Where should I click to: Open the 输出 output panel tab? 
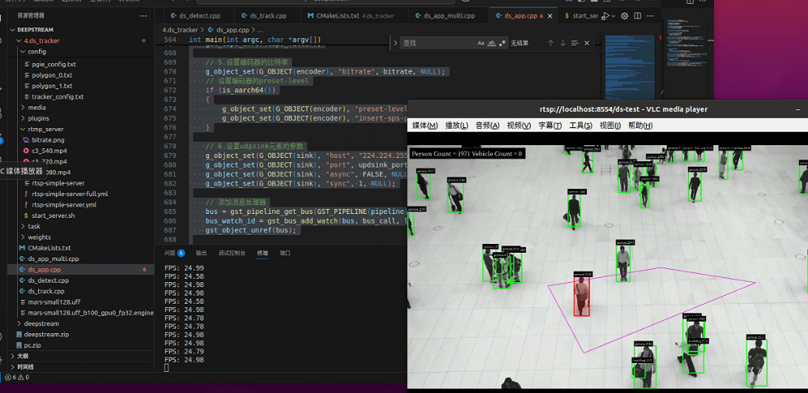pos(201,253)
